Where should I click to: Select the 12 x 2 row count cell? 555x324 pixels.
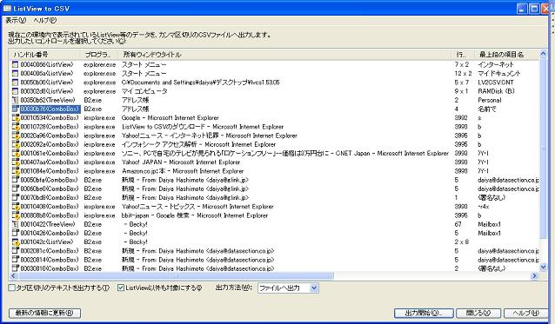tap(463, 74)
